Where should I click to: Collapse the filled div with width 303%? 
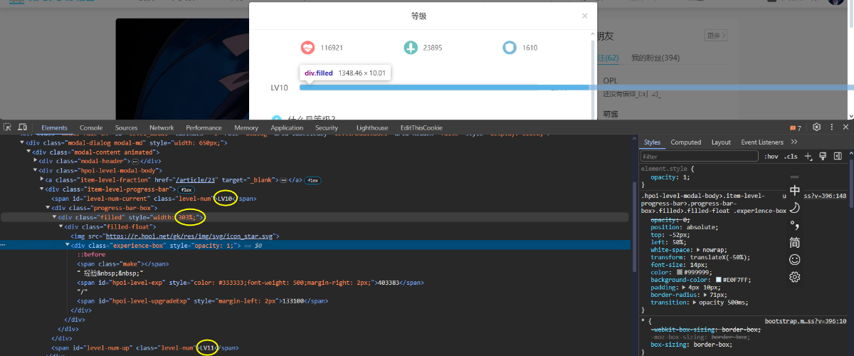coord(54,217)
